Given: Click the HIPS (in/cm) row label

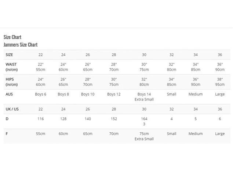Looking at the screenshot, I should (11, 82).
